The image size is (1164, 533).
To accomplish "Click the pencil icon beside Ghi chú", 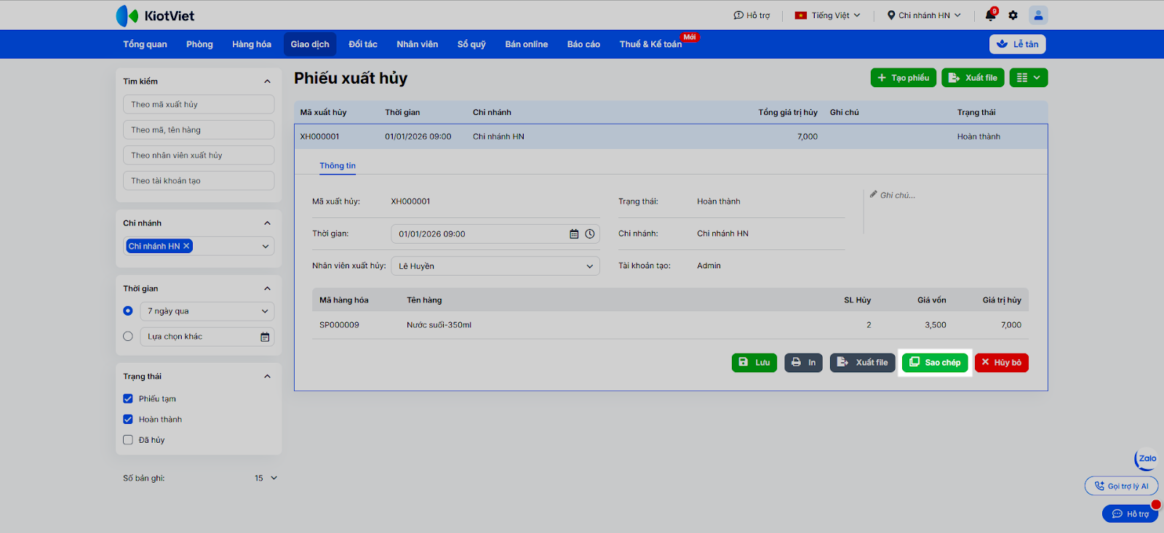I will (x=873, y=194).
